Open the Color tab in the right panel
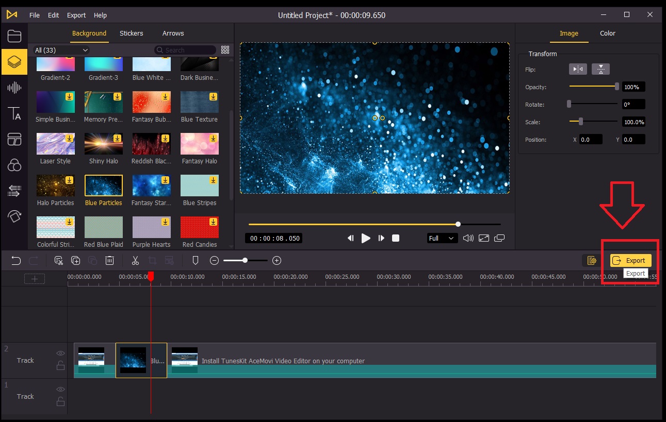 tap(607, 33)
